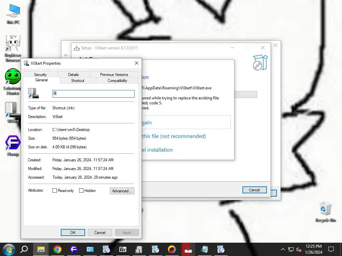Choose Try again in the Setup error dialog
Viewport: 342px width, 256px height.
(x=186, y=122)
